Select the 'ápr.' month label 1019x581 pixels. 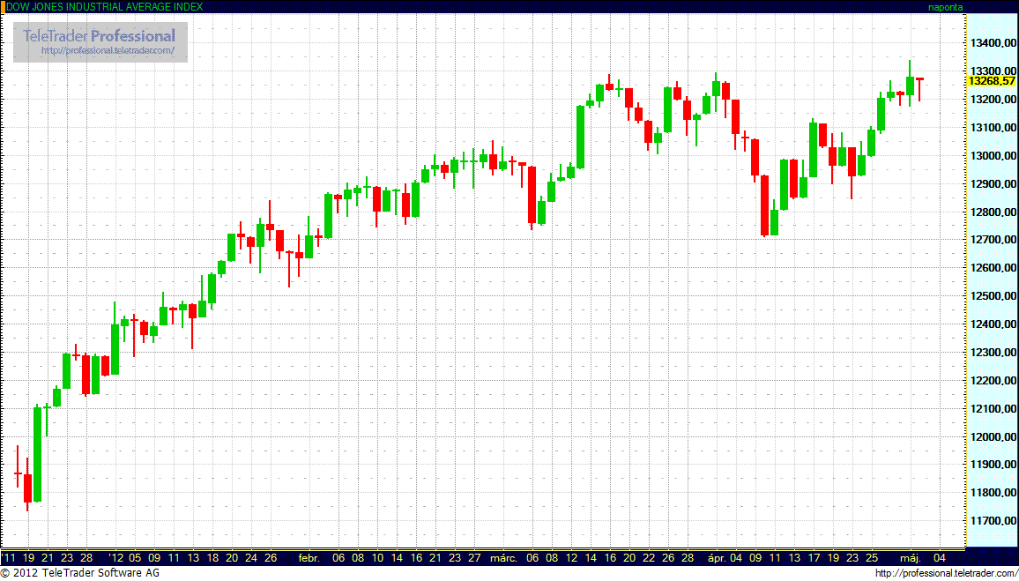point(716,557)
